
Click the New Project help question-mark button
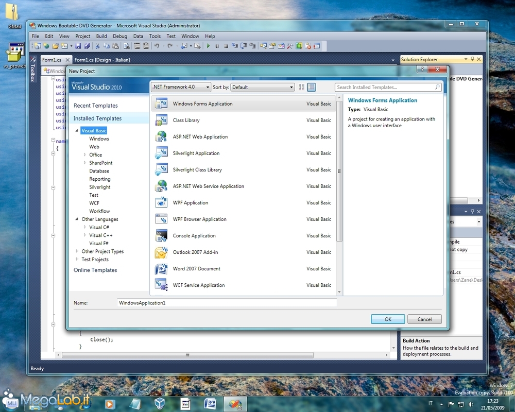(x=422, y=69)
